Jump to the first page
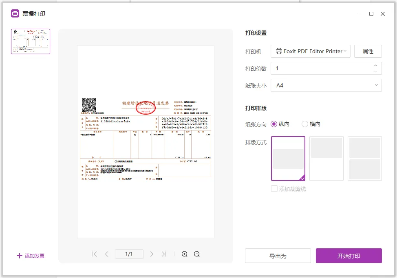This screenshot has height=278, width=397. (x=94, y=254)
